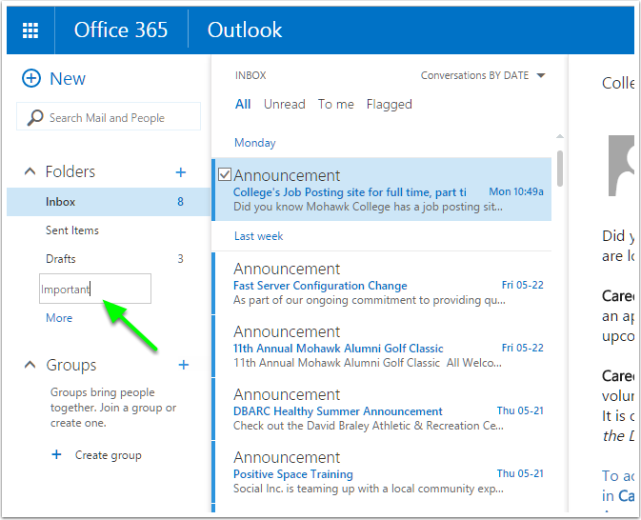Open Conversations BY DATE sort dropdown
641x520 pixels.
pos(541,75)
